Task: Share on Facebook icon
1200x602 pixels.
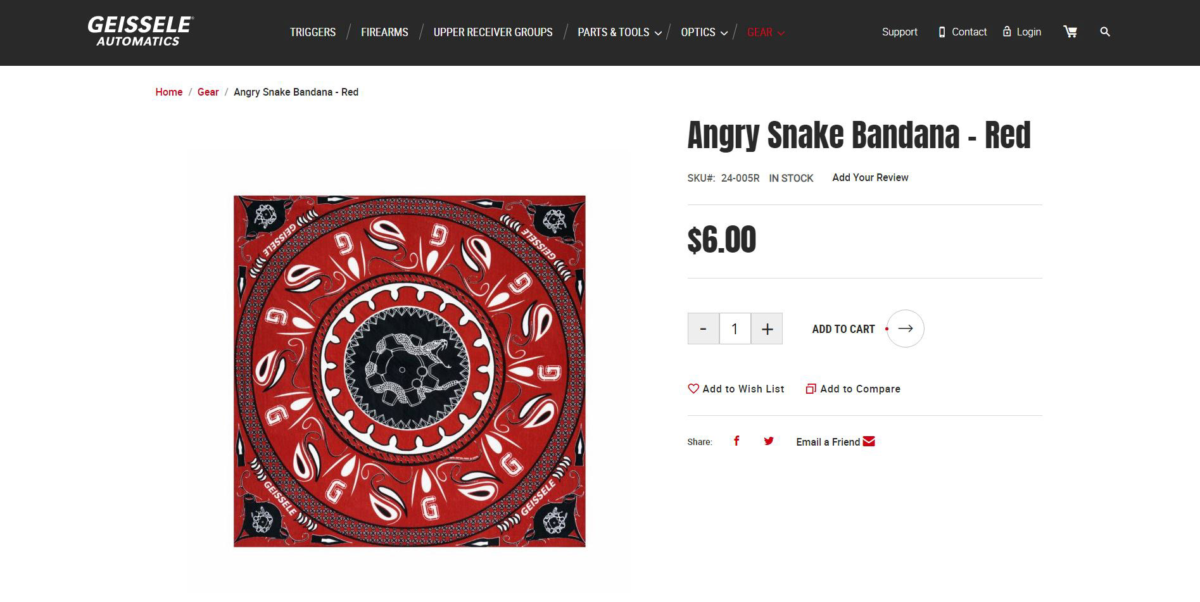Action: pos(736,441)
